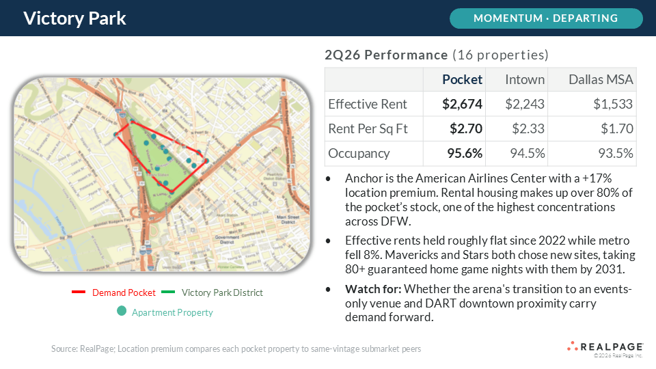Click the Rent Per Sq Ft row label
The image size is (656, 369).
368,128
